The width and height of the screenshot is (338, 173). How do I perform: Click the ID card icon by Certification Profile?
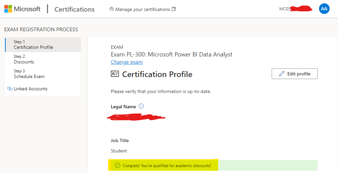pos(115,74)
